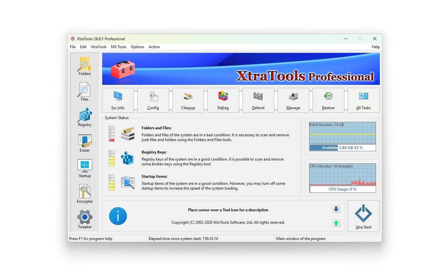Viewport: 443px width, 277px height.
Task: Open the Config task
Action: (153, 100)
